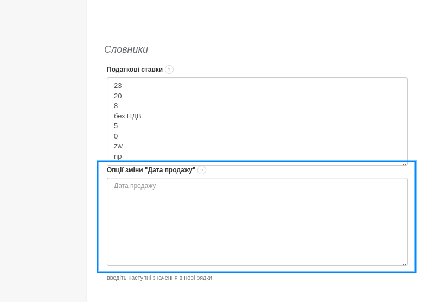Click the line '23' in tax rates
The height and width of the screenshot is (302, 422).
click(x=118, y=86)
